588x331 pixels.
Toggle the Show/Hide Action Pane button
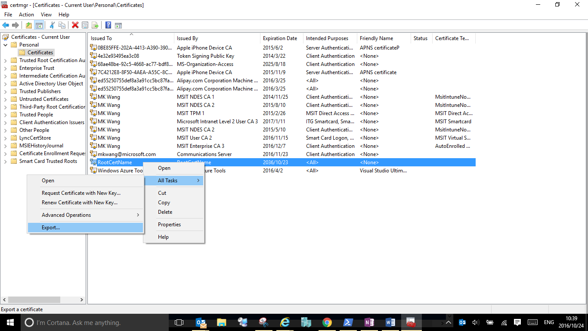(118, 25)
